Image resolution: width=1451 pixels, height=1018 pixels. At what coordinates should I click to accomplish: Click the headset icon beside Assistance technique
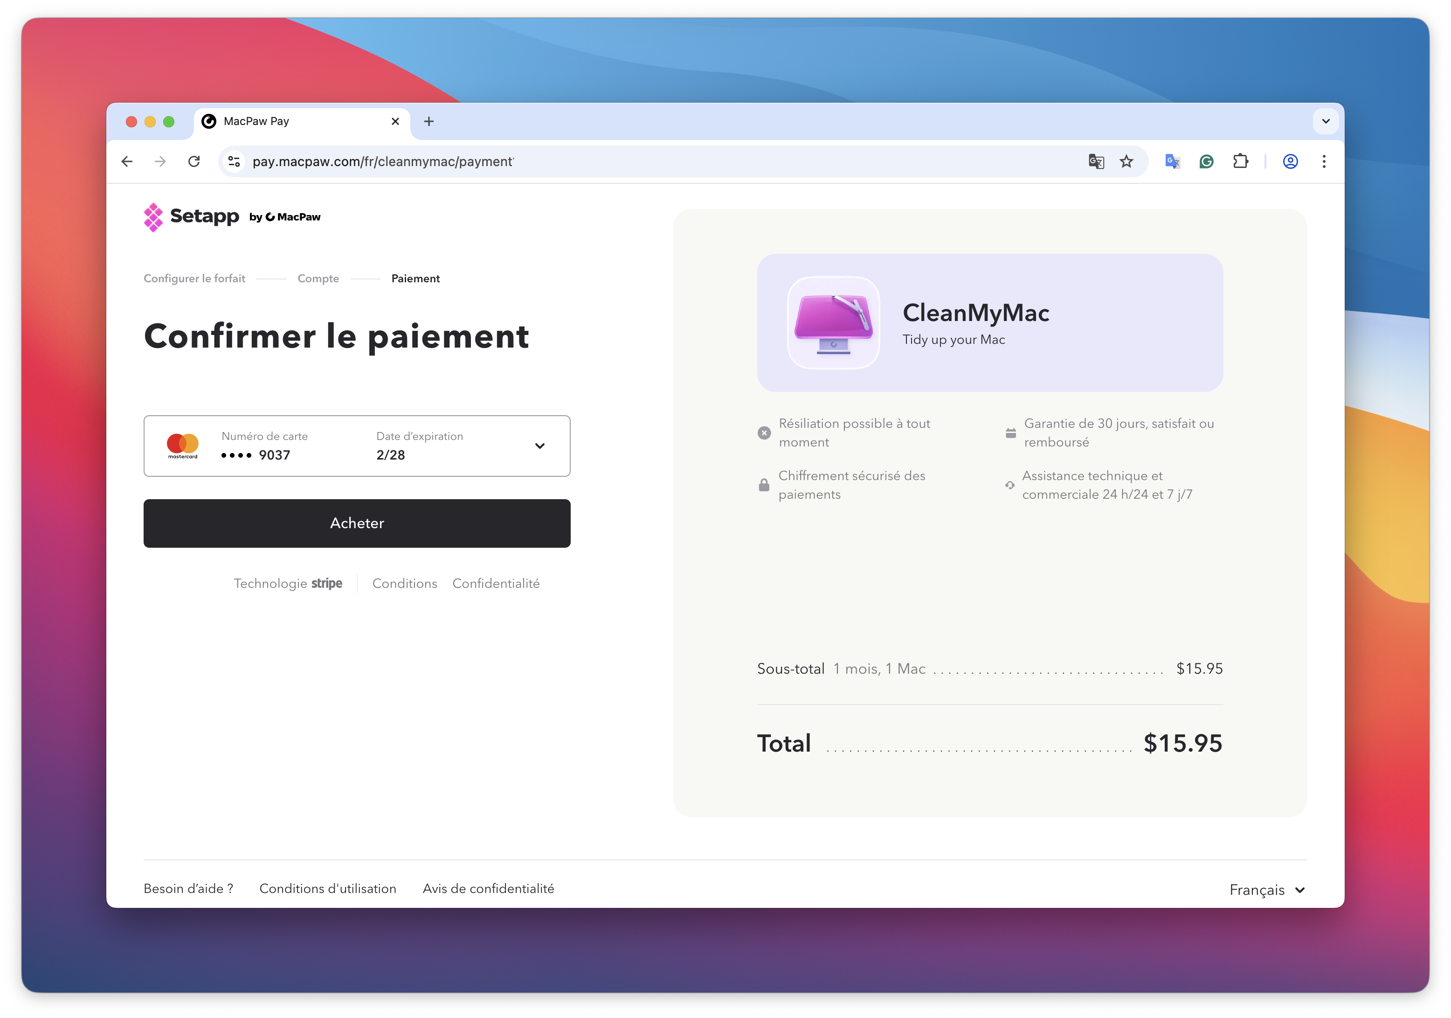click(x=1010, y=485)
